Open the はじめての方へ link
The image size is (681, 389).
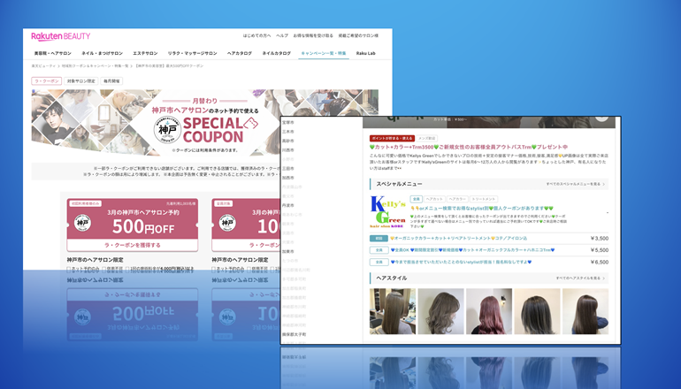click(256, 35)
